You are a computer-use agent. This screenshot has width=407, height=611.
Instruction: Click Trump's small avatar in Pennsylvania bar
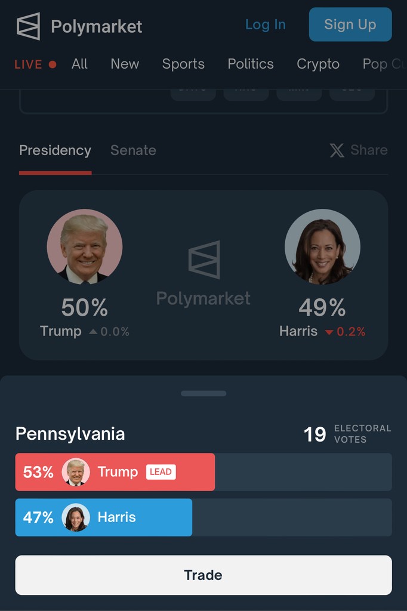(76, 472)
